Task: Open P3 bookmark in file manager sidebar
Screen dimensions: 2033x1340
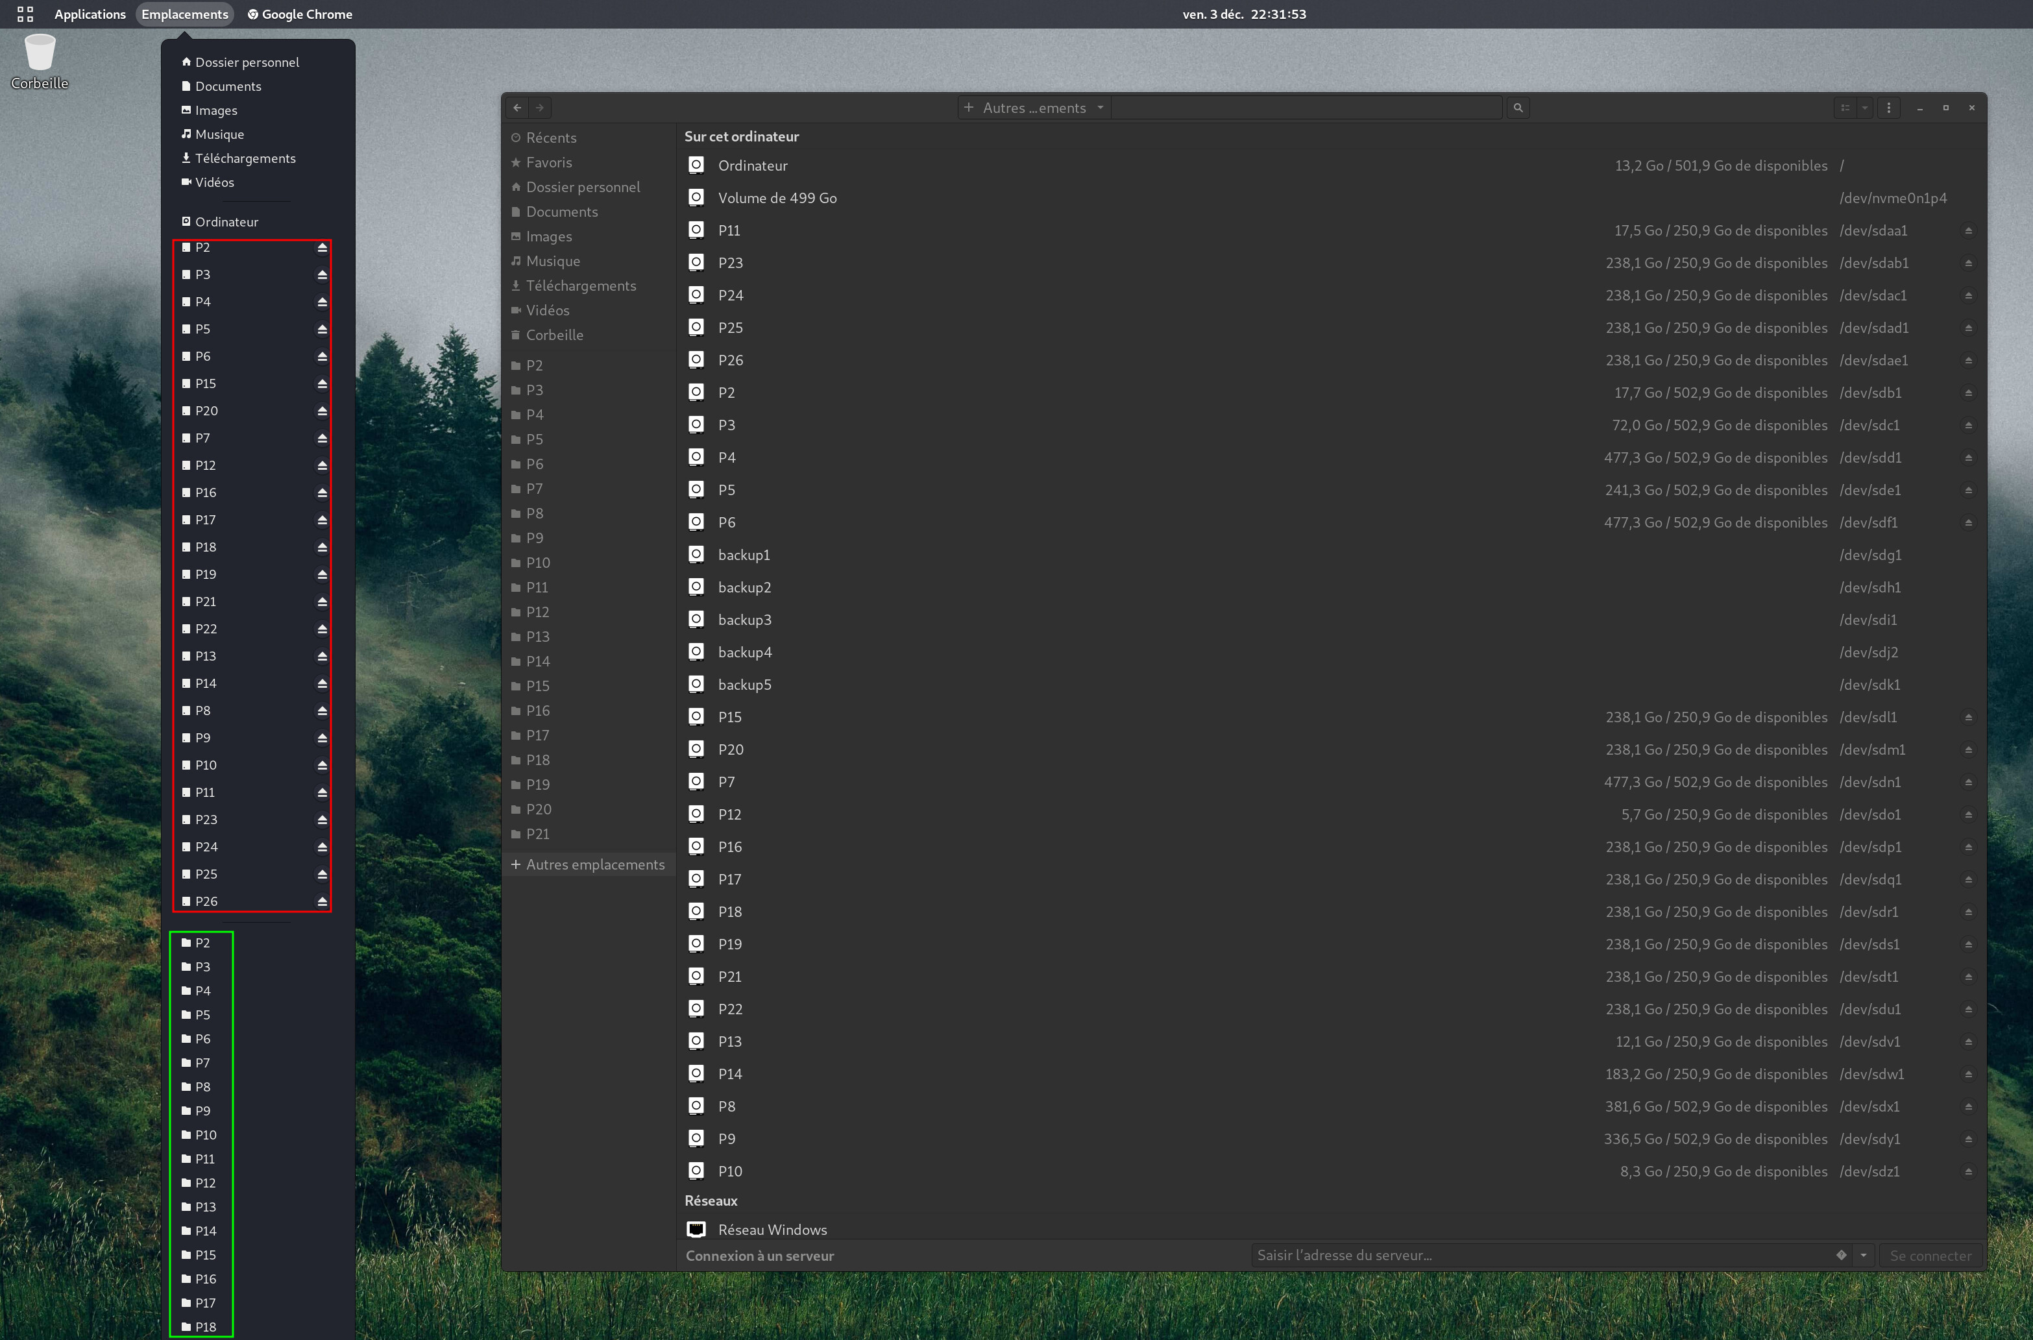Action: [589, 391]
